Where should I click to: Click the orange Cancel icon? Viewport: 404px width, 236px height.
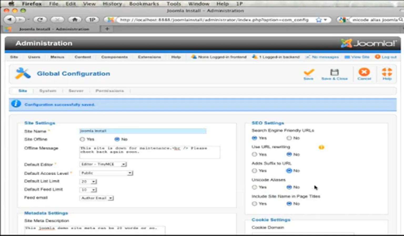(x=364, y=72)
